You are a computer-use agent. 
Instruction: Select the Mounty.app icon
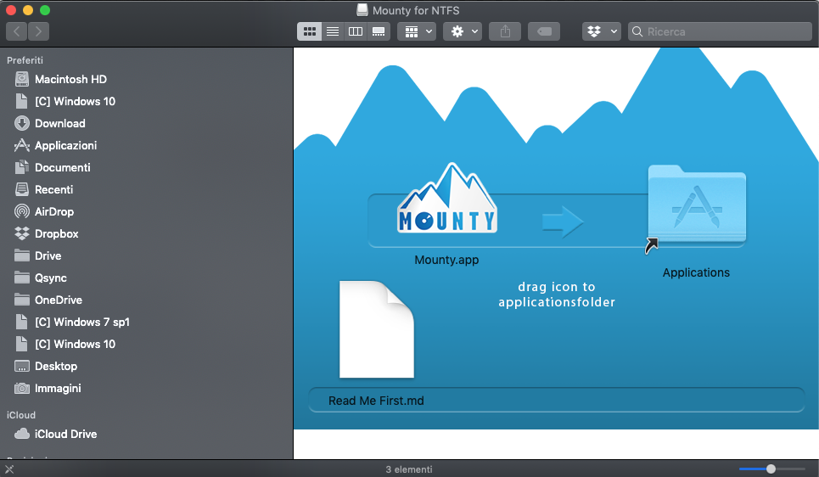coord(447,199)
